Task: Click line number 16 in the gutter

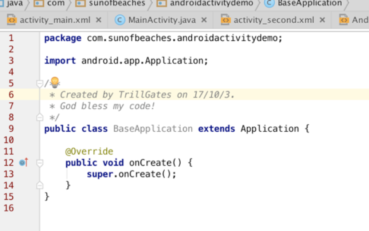Action: [x=9, y=208]
